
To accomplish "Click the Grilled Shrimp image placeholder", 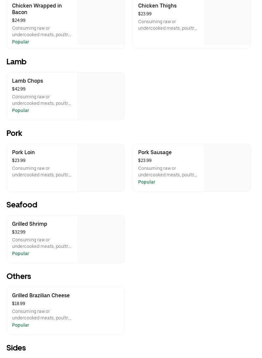I will [x=101, y=239].
